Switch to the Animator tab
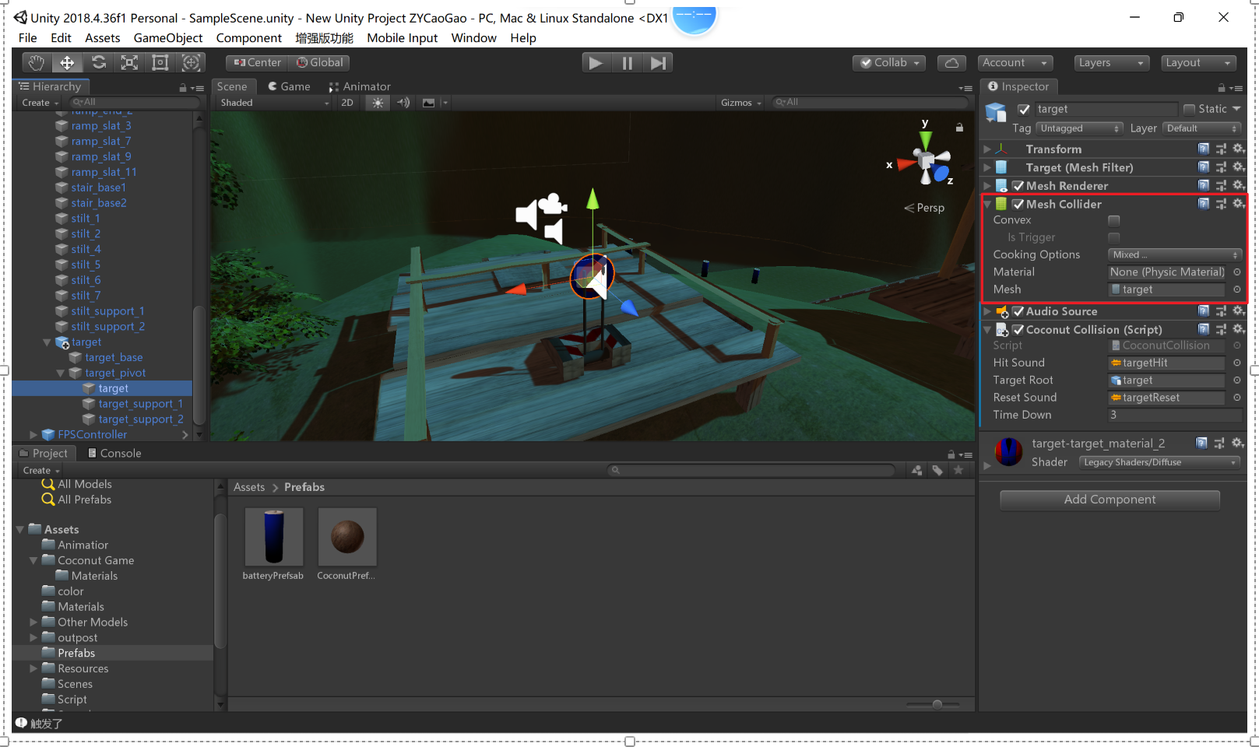The width and height of the screenshot is (1259, 747). point(360,86)
